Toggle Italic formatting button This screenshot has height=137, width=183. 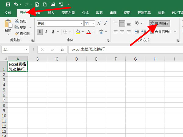tap(46, 32)
